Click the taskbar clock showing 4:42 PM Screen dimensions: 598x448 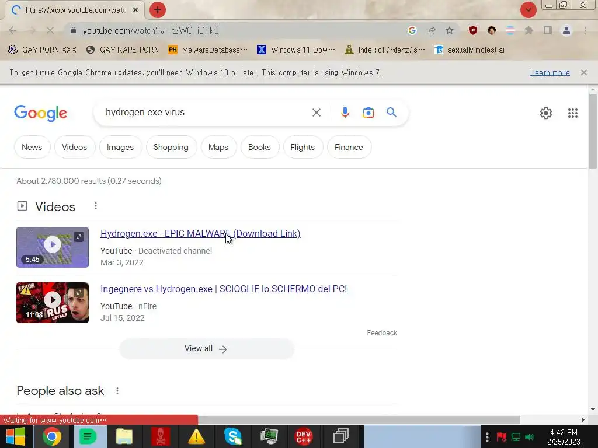[564, 437]
